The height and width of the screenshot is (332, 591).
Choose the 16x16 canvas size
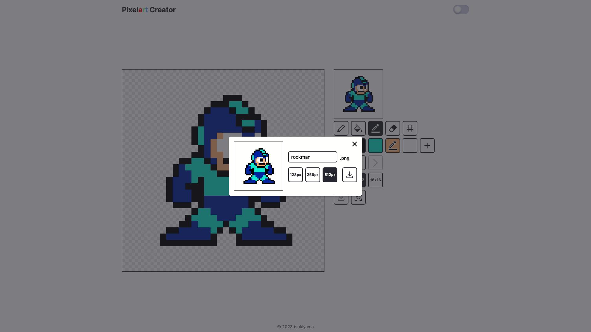[x=375, y=180]
